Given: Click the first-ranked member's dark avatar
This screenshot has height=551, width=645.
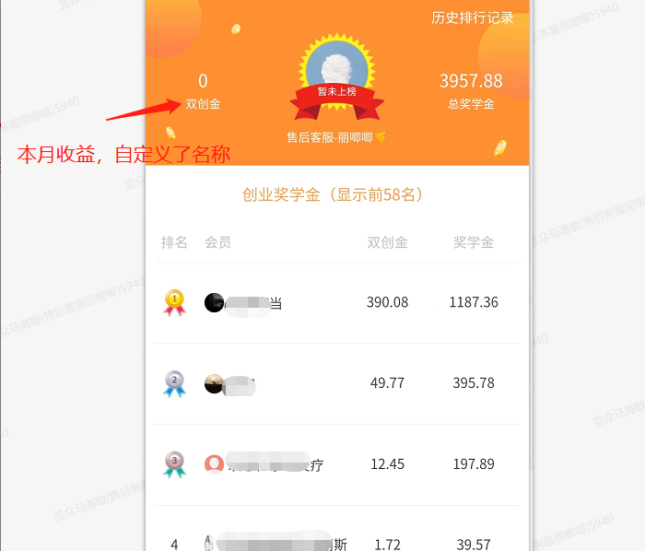Looking at the screenshot, I should [x=215, y=302].
